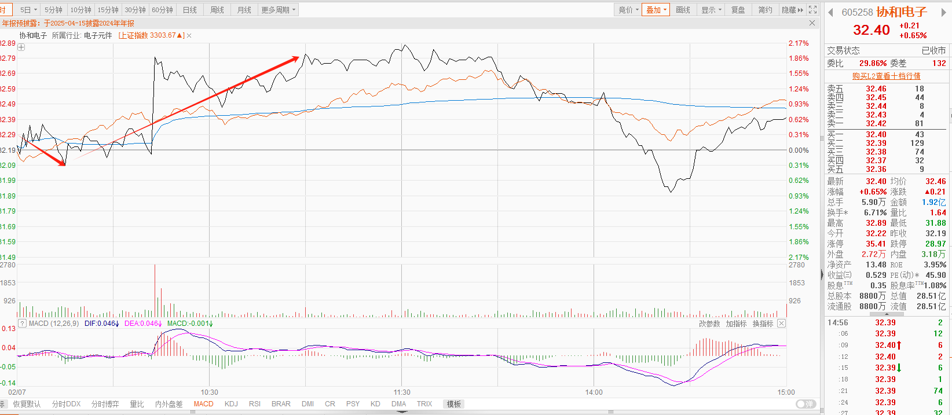Switch to the 30分钟 chart period
The image size is (952, 415).
click(x=135, y=10)
